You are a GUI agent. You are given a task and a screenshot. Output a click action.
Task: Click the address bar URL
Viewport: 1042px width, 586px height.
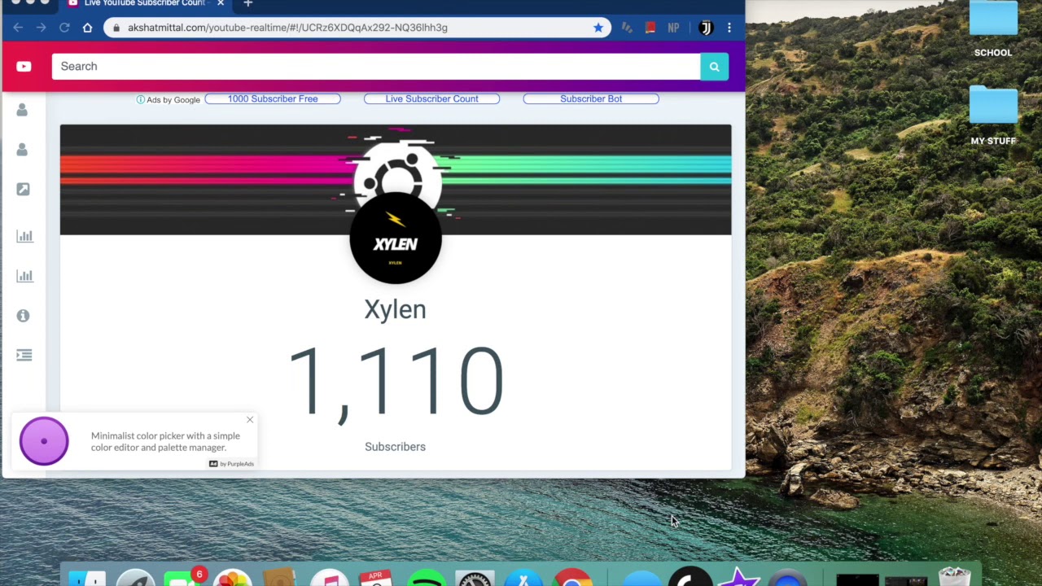(287, 28)
